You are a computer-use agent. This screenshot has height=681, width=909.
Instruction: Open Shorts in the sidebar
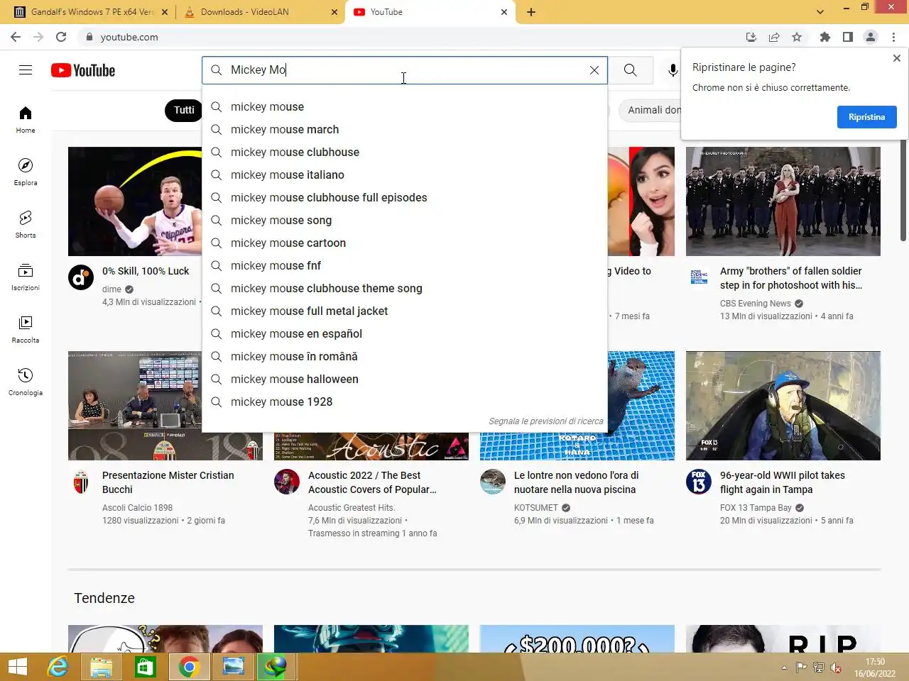(x=26, y=225)
